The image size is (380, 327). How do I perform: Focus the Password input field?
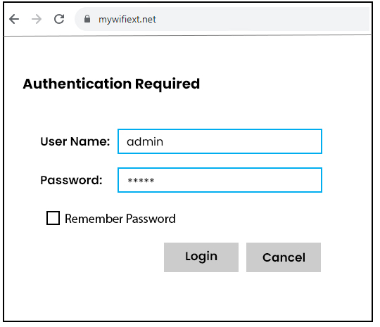220,180
